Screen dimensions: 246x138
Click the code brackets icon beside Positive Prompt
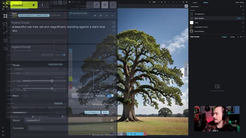(113, 23)
